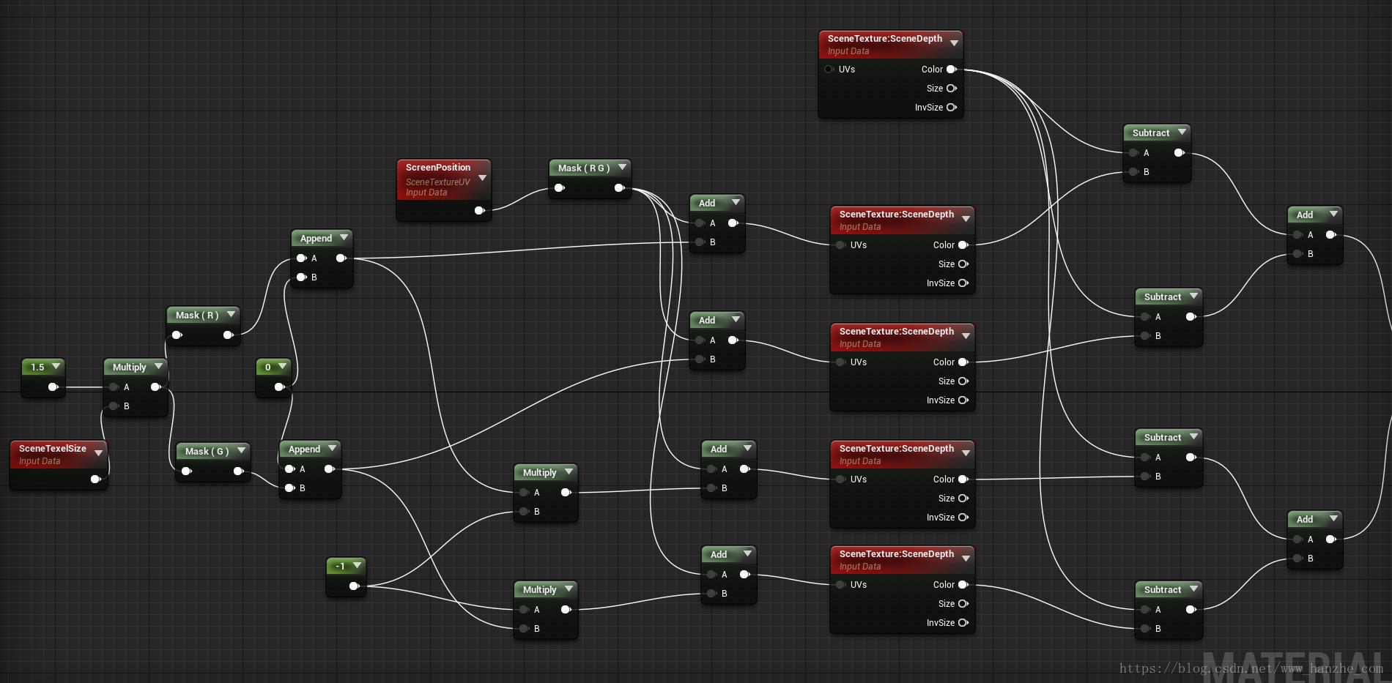
Task: Open the 1.5 constant node's dropdown arrow
Action: pyautogui.click(x=56, y=367)
